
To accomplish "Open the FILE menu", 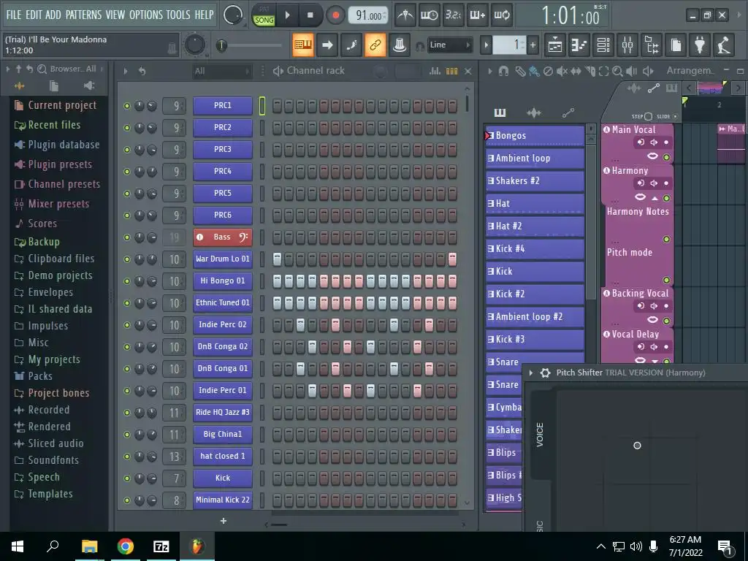I will coord(13,15).
